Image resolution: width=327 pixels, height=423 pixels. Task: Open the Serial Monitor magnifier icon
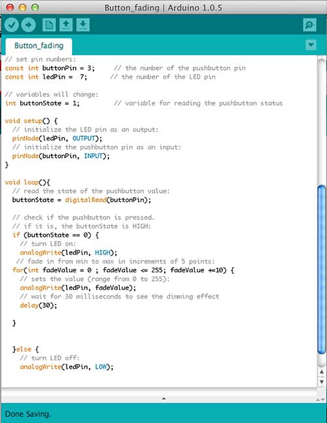[x=309, y=25]
